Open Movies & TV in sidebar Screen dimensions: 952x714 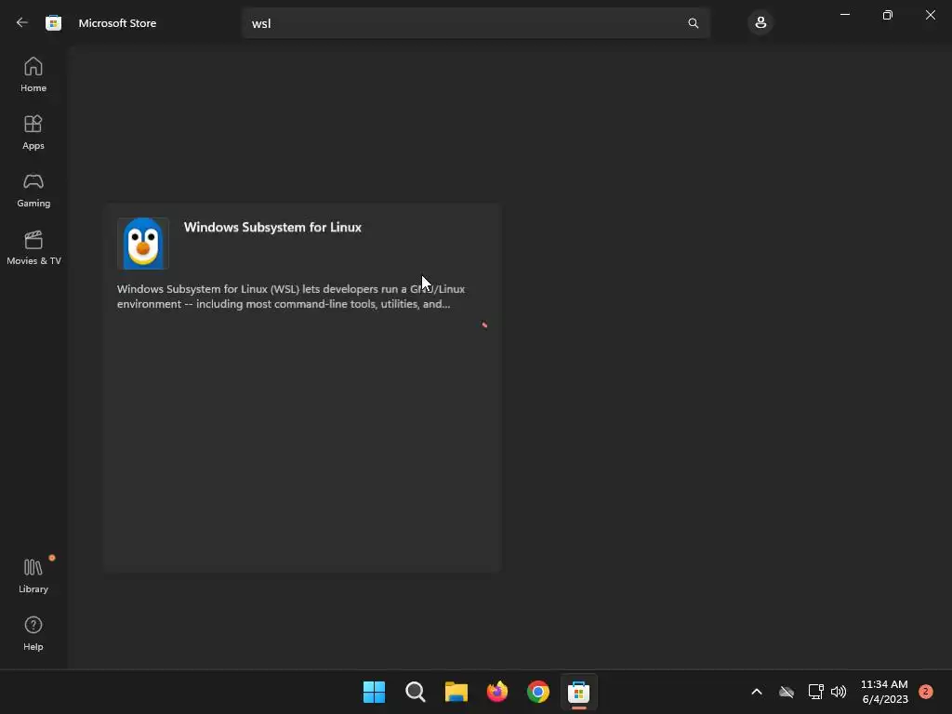tap(33, 247)
